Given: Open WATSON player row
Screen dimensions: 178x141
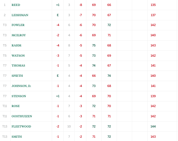Looking at the screenshot, I should [x=18, y=56].
